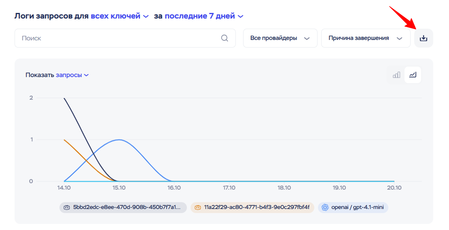Toggle the 5bbd2edc-e8ee-470d legend series
The image size is (449, 230).
click(123, 207)
